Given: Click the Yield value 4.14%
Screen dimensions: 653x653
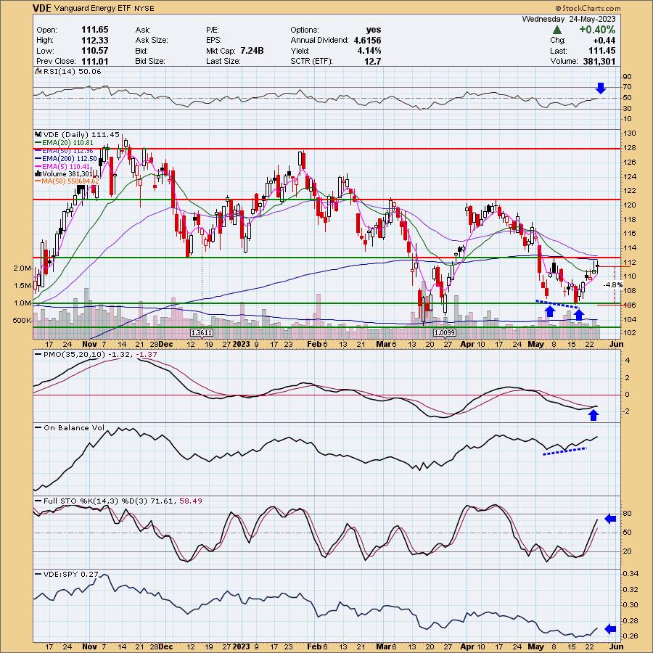Looking at the screenshot, I should pyautogui.click(x=369, y=51).
